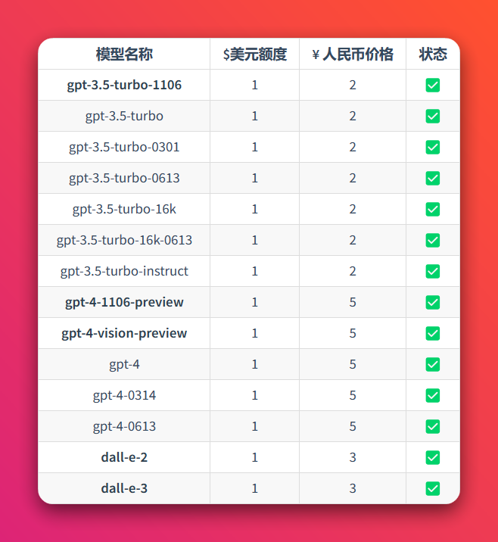The width and height of the screenshot is (498, 542).
Task: Click the green check in dall-e-3 row
Action: [433, 489]
